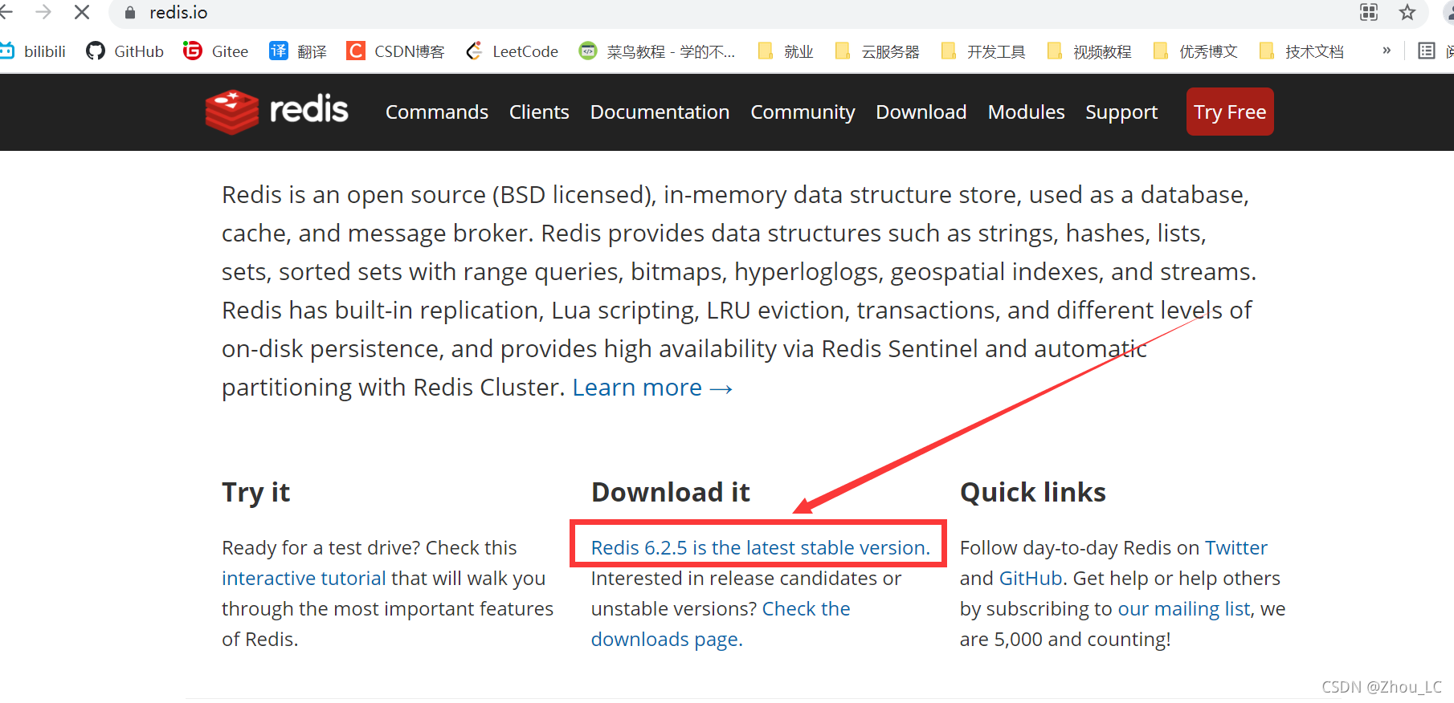The image size is (1454, 703).
Task: Show more bookmarks via the » chevron
Action: tap(1387, 51)
